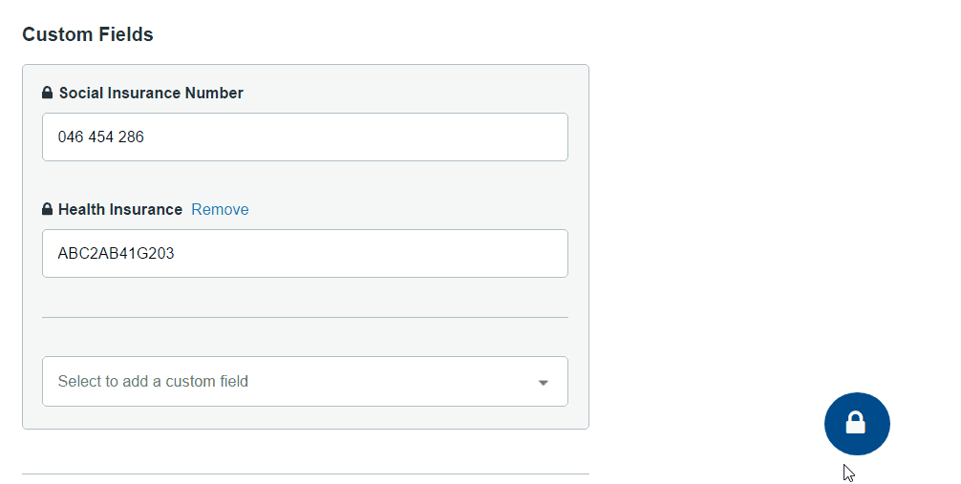Click the 046 454 286 value text
This screenshot has height=484, width=961.
click(x=101, y=137)
